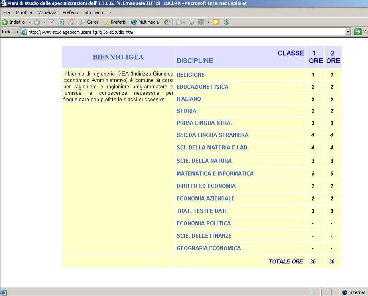Open the Strumenti menu
Image resolution: width=368 pixels, height=296 pixels.
tap(94, 12)
